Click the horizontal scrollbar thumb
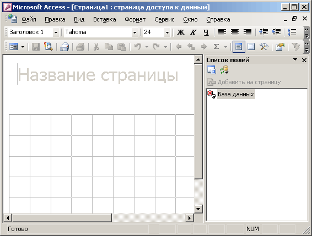Screen dimensions: 312x236 point(62,218)
